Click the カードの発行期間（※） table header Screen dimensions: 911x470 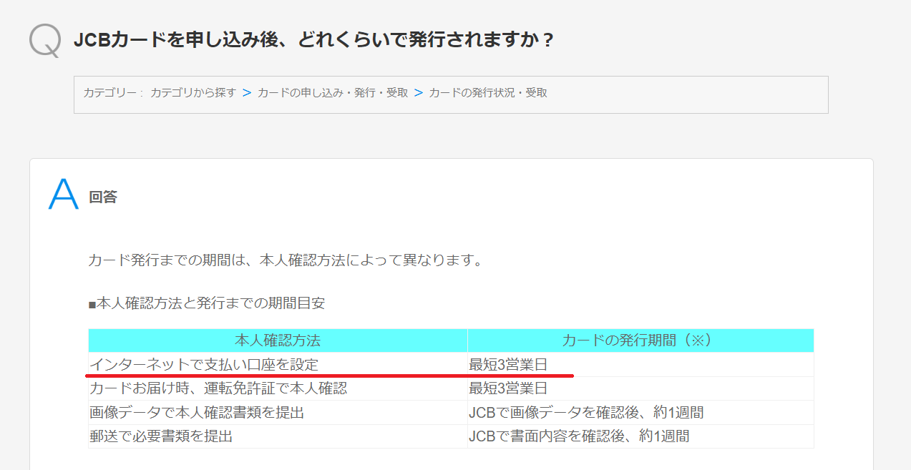640,341
